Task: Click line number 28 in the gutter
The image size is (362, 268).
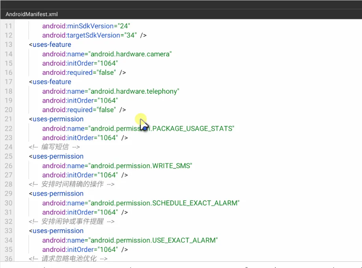Action: (8, 184)
